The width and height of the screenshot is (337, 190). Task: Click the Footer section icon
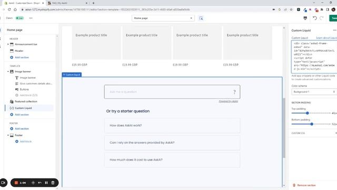pos(12,135)
